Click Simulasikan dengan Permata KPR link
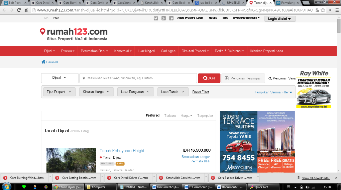This screenshot has width=341, height=190. tap(196, 159)
